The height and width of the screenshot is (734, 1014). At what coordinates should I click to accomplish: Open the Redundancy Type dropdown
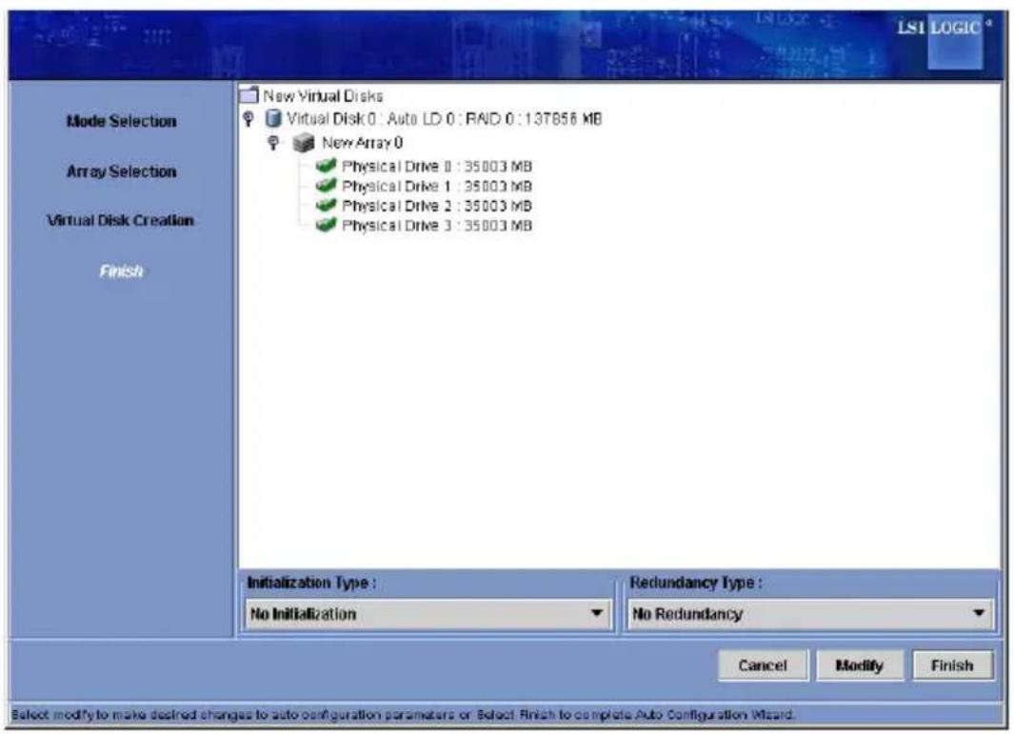point(809,614)
